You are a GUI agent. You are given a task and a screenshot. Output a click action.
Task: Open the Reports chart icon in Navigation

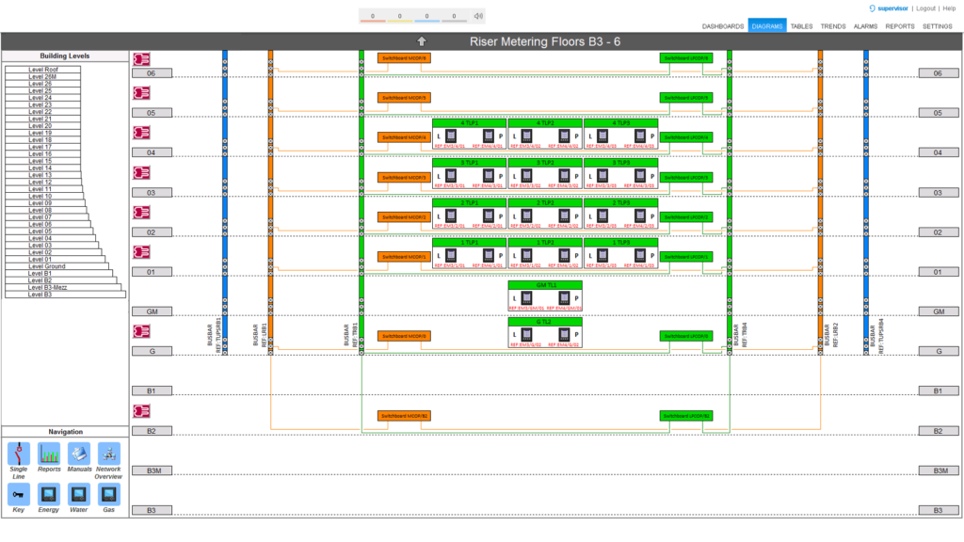pos(49,453)
